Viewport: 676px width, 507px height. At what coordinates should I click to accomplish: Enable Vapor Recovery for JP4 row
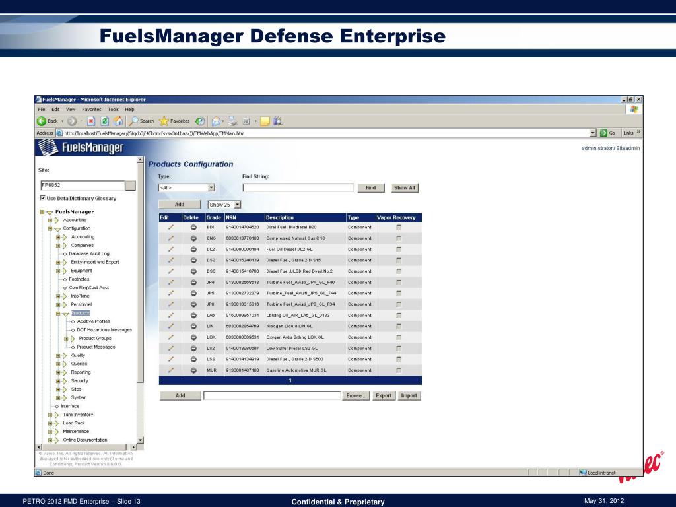point(399,282)
